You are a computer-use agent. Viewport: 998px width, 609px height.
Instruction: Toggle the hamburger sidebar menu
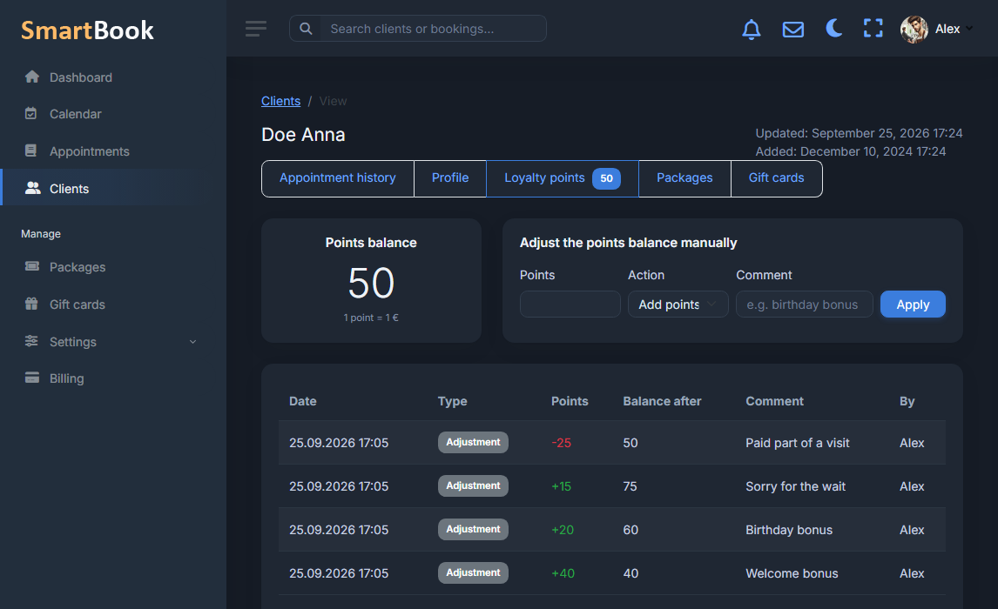[256, 29]
